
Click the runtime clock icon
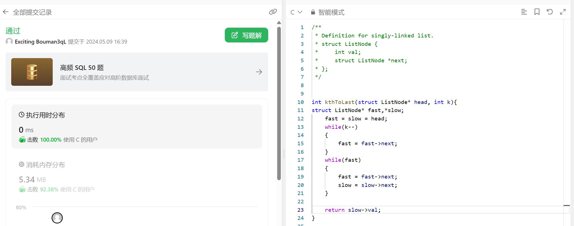point(22,115)
